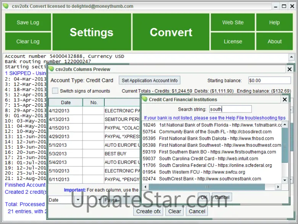Click the horizontal scroll right arrow in institutions list
298x224 pixels.
278,187
